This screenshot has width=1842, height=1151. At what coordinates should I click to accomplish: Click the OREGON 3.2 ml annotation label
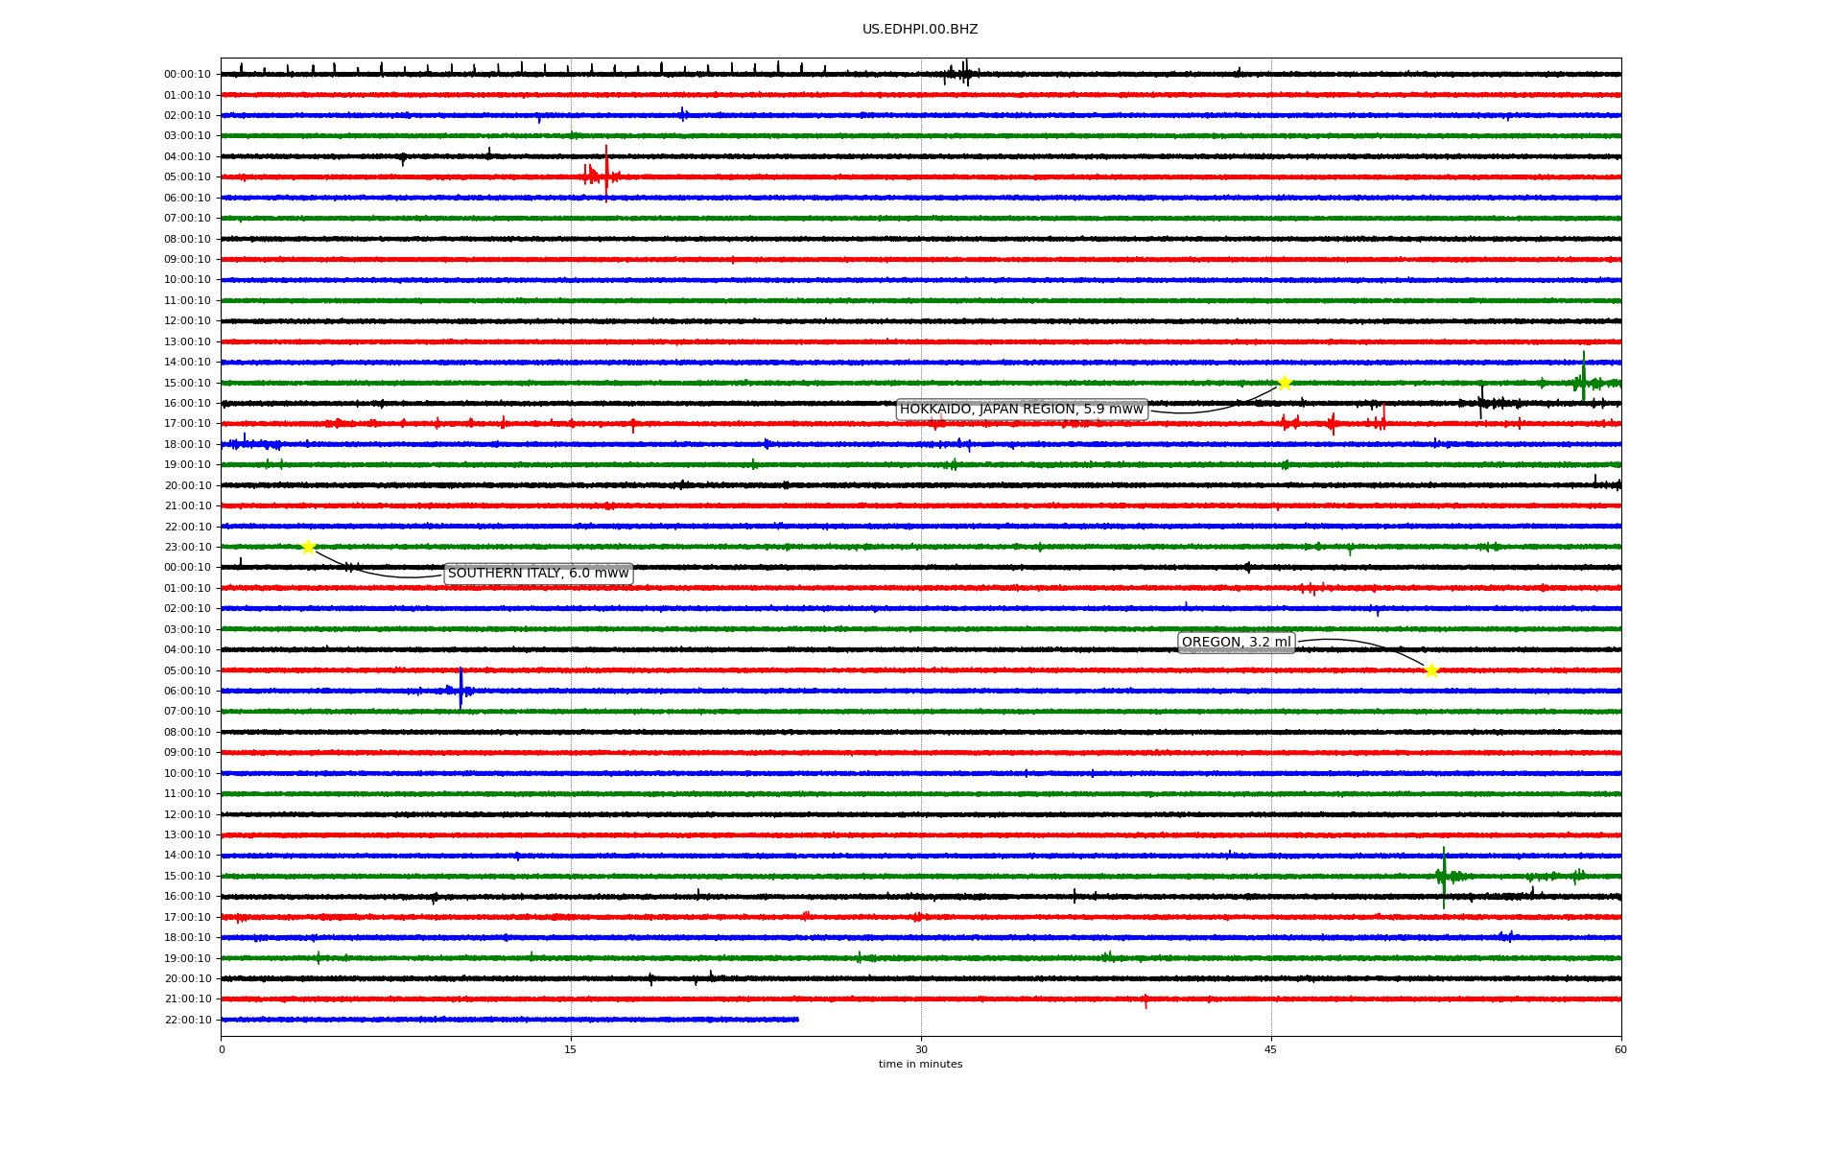(1236, 643)
